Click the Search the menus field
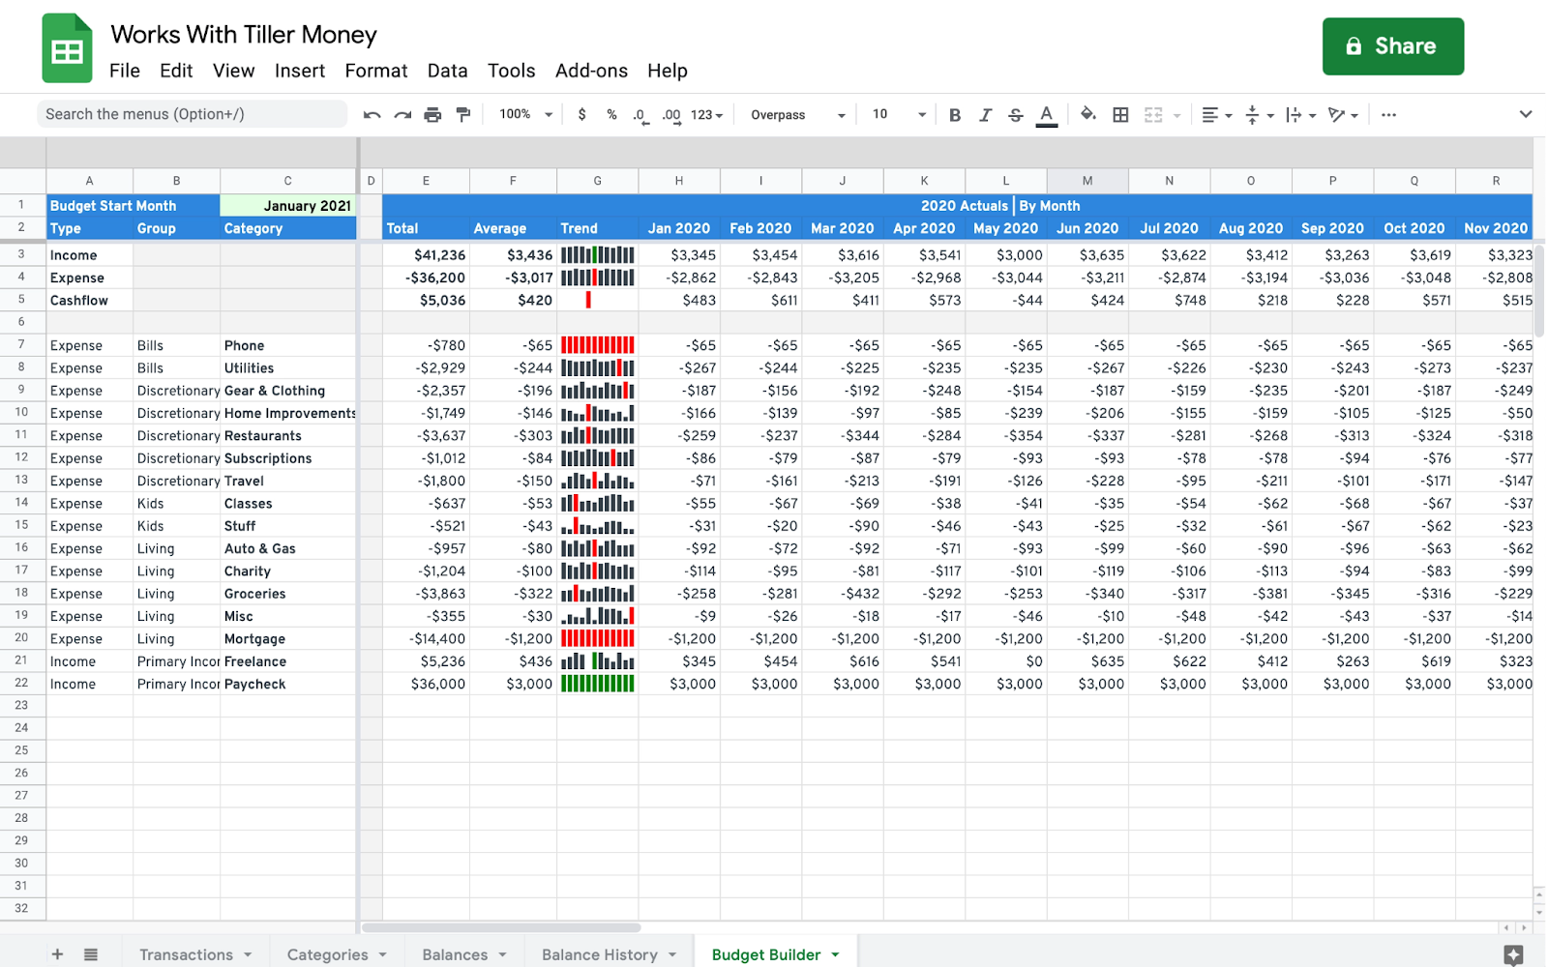Viewport: 1548px width, 967px height. click(x=192, y=114)
